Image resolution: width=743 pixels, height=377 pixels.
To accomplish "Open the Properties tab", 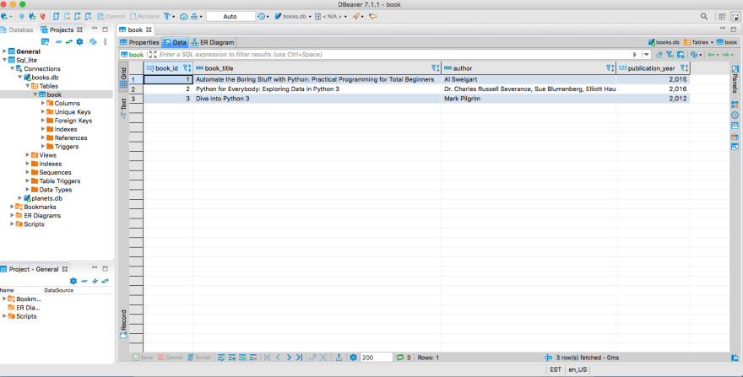I will pyautogui.click(x=140, y=42).
